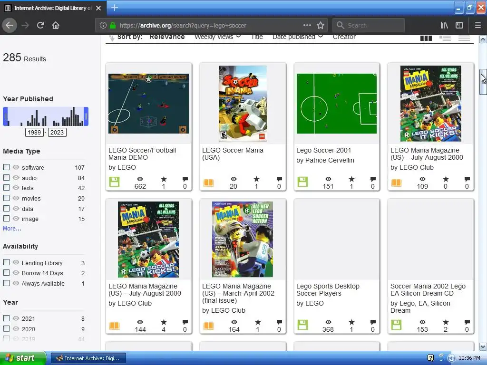487x365 pixels.
Task: Open LEGO Soccer Mania (USA) cover thumbnail
Action: pos(243,104)
